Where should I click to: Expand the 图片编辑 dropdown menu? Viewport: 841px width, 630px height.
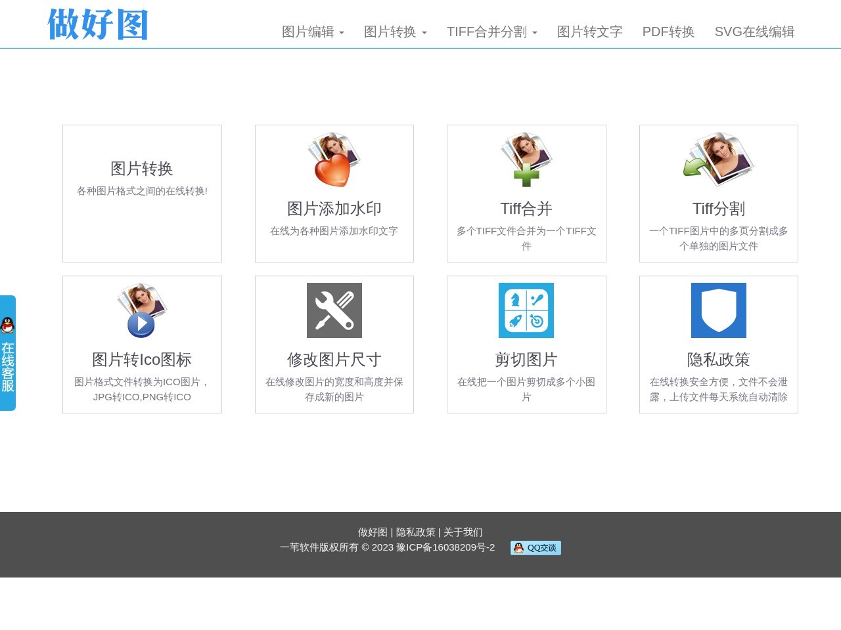coord(313,31)
